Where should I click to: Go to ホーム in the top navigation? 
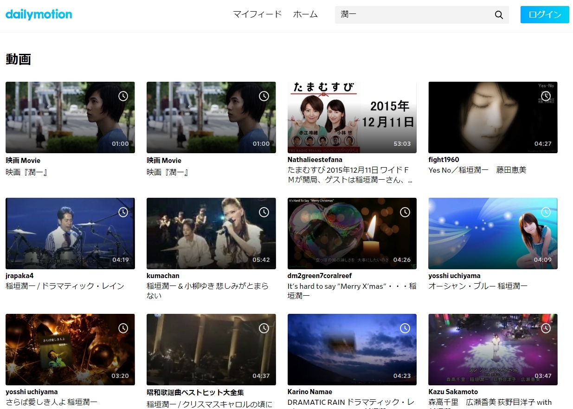pos(305,14)
